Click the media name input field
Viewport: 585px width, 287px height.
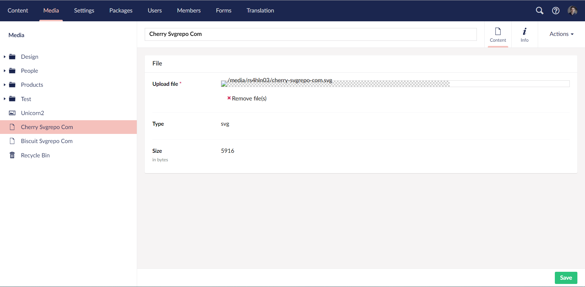(x=310, y=34)
